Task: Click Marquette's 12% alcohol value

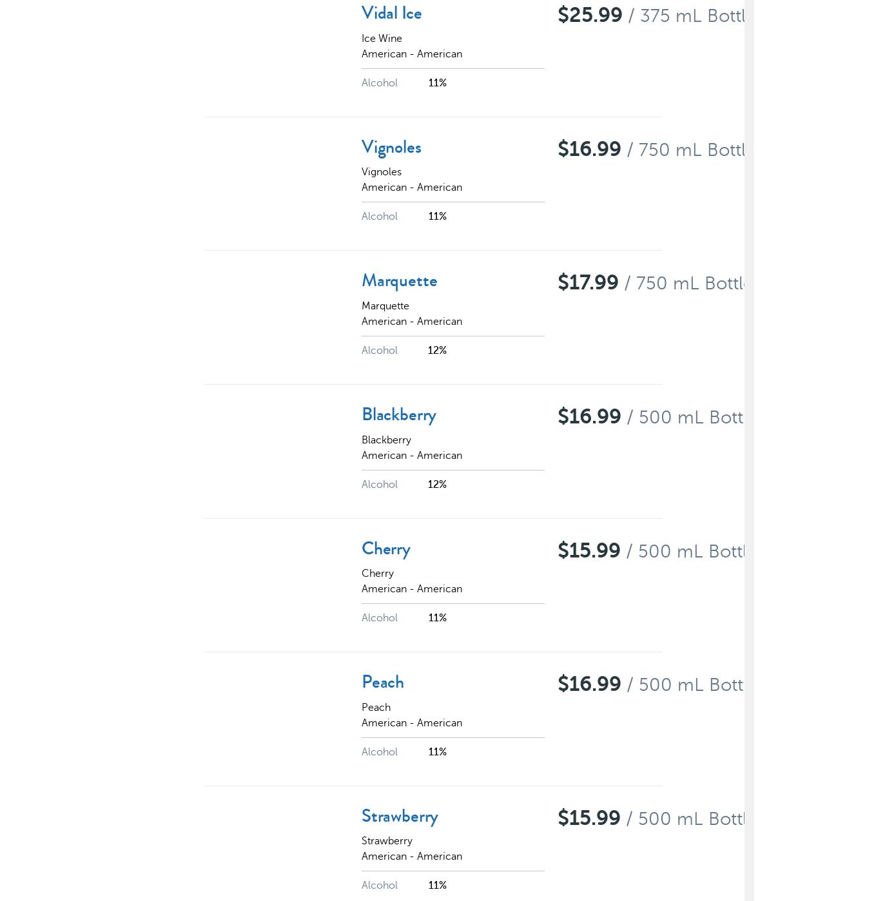Action: (437, 351)
